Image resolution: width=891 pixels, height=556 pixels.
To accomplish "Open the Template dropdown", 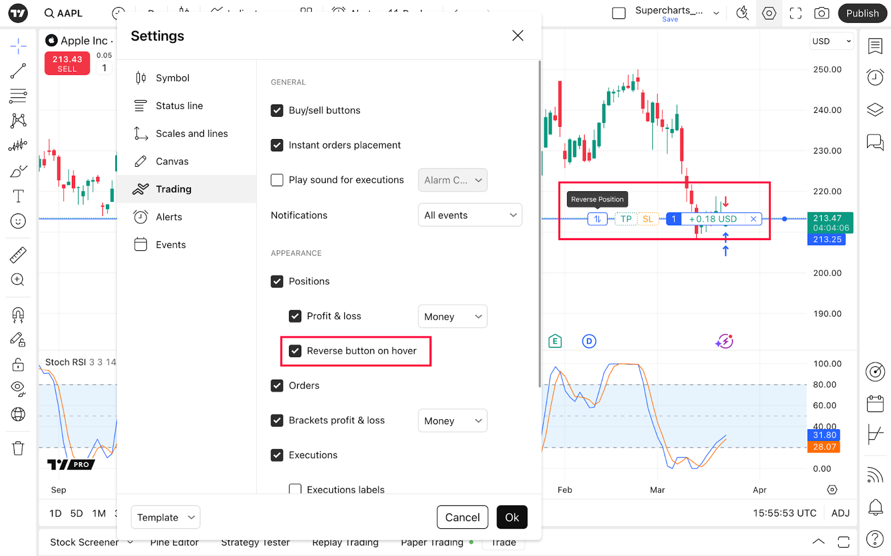I will coord(165,518).
